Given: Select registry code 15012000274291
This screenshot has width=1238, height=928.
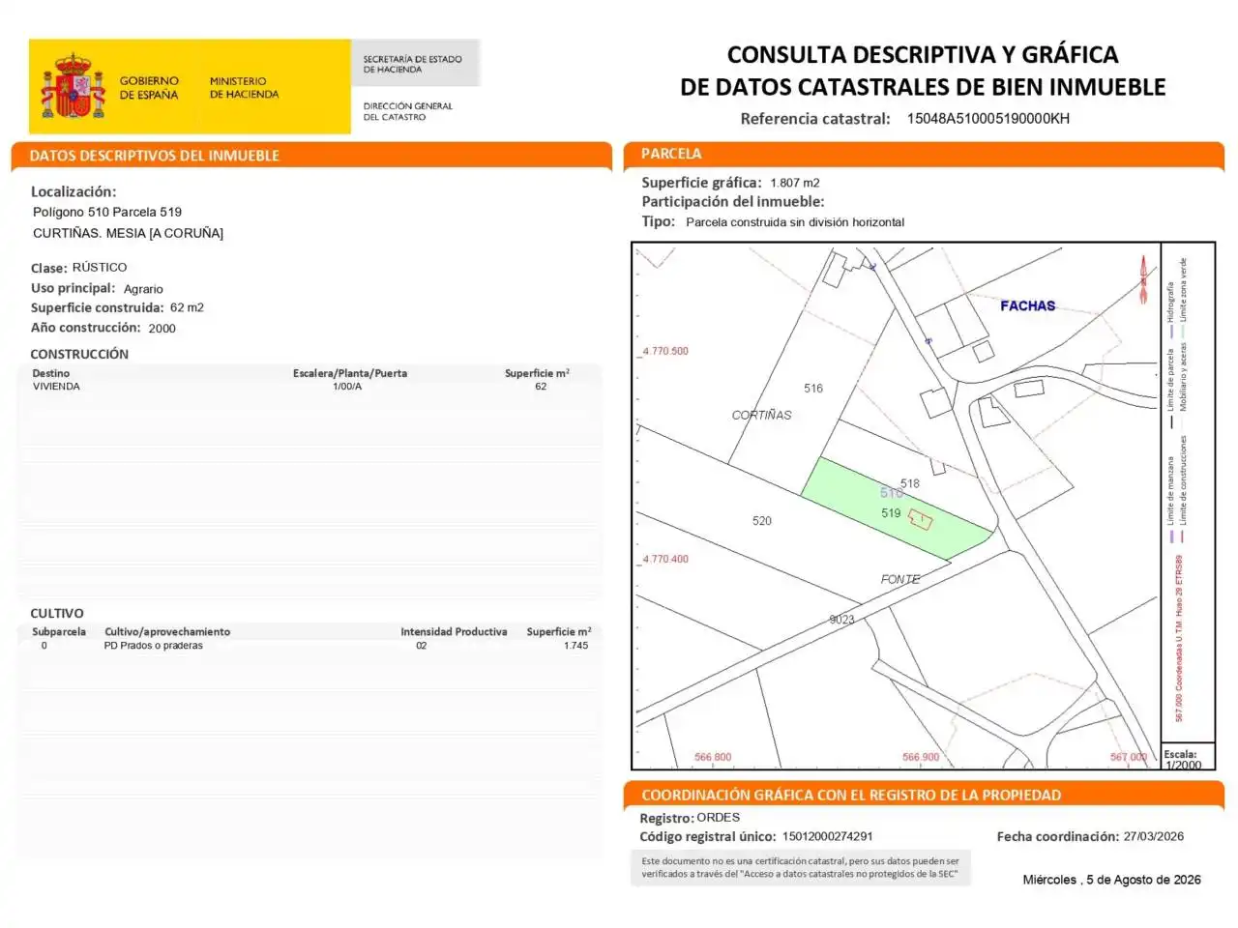Looking at the screenshot, I should (827, 837).
